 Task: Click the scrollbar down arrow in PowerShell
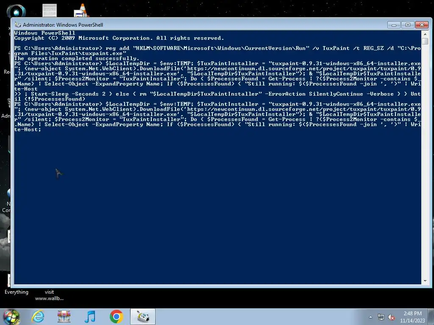tap(425, 281)
